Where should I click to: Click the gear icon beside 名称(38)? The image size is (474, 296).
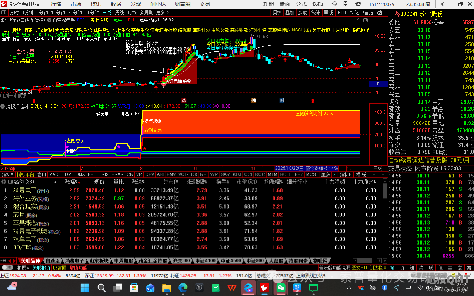tap(4, 182)
